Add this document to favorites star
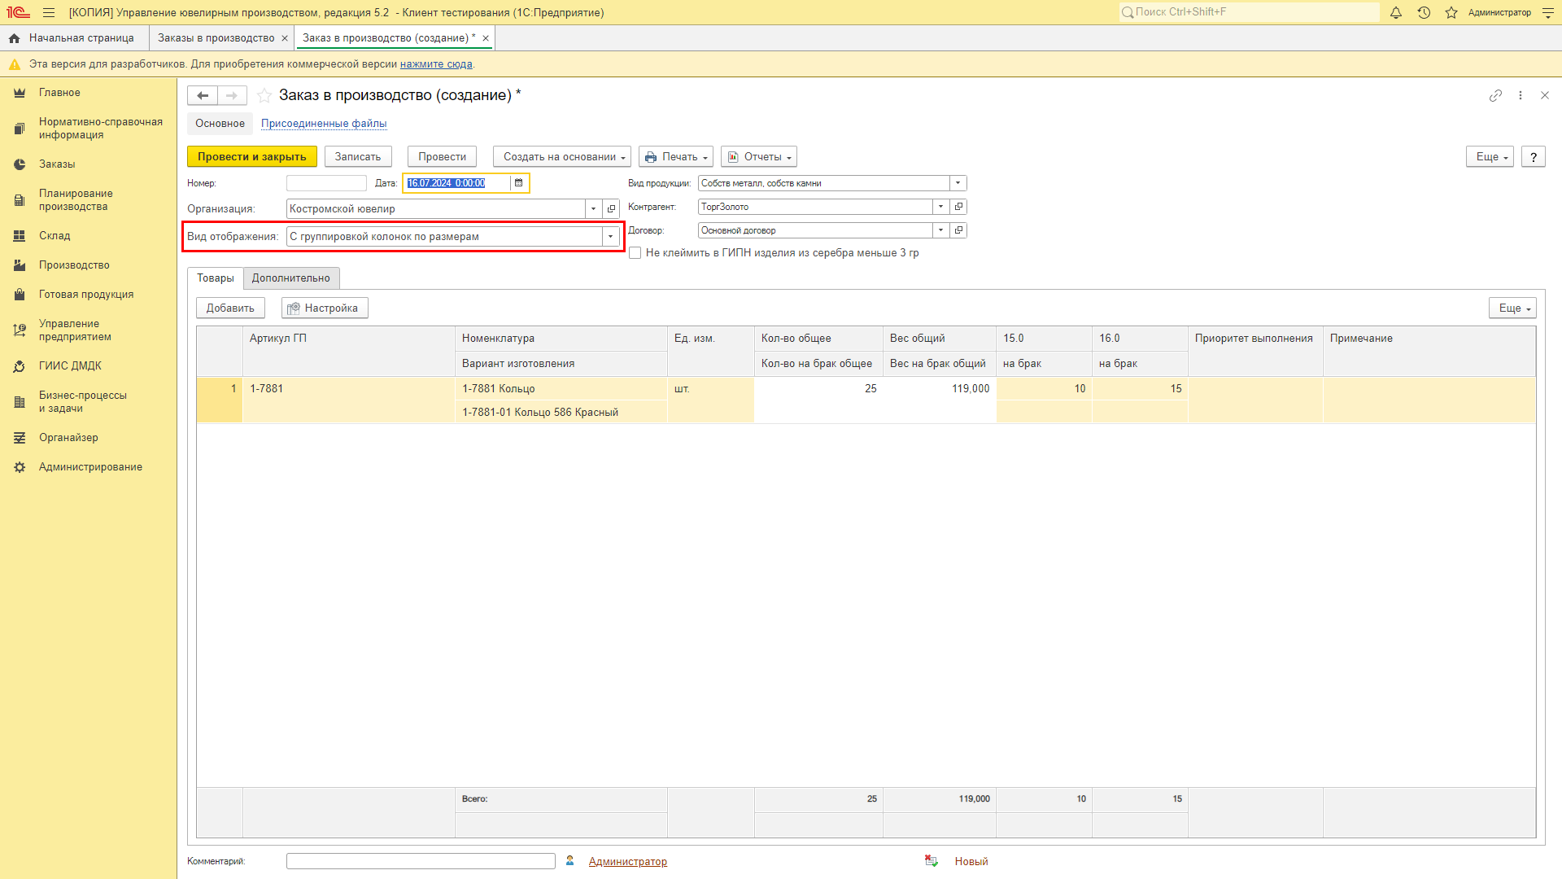The image size is (1562, 879). tap(264, 95)
